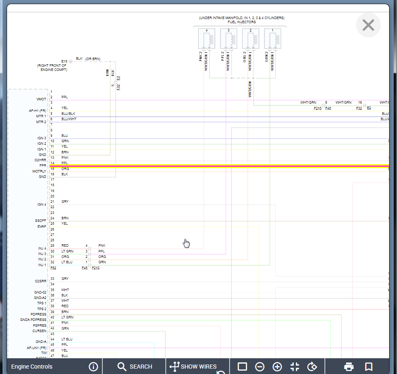Click the GNDA PDPRESS pin label
The image size is (397, 374).
tap(33, 320)
